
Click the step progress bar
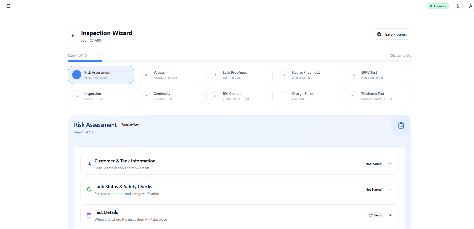(x=239, y=61)
